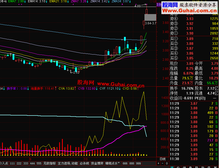Image resolution: width=219 pixels, height=168 pixels.
Task: Click the 地量换手: 116.41 indicator label
Action: [44, 88]
